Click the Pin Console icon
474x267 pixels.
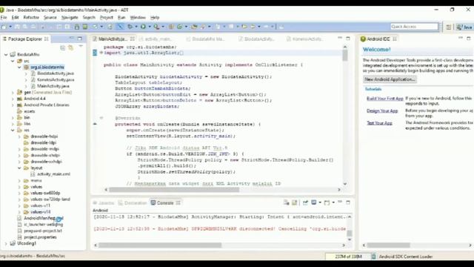tap(305, 202)
